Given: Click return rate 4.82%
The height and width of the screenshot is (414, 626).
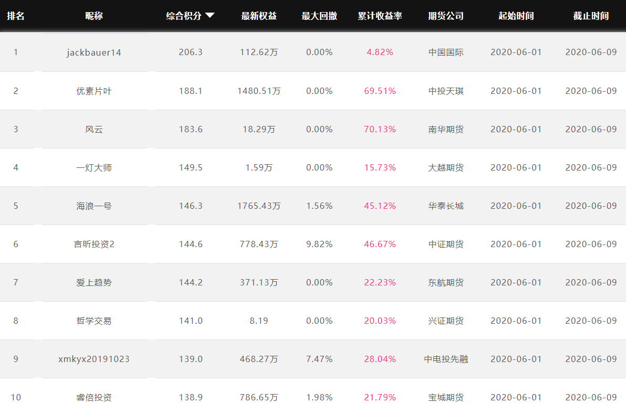Looking at the screenshot, I should (x=380, y=52).
